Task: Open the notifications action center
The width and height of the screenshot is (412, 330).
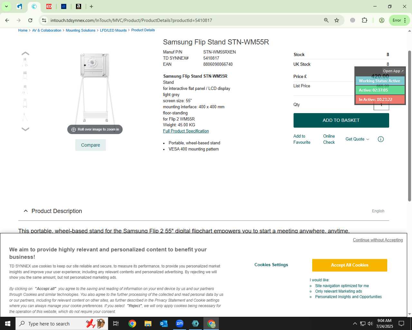Action: click(x=401, y=324)
